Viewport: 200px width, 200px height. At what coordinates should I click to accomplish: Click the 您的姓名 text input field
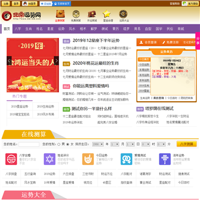tap(29, 144)
